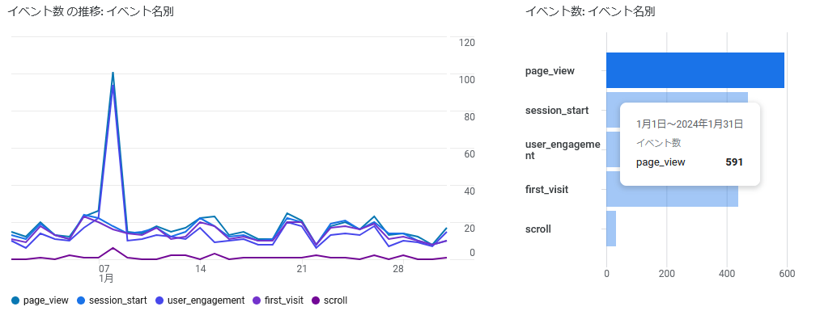Click the peak of the line chart spike
Screen dimensions: 820x315
(x=113, y=73)
